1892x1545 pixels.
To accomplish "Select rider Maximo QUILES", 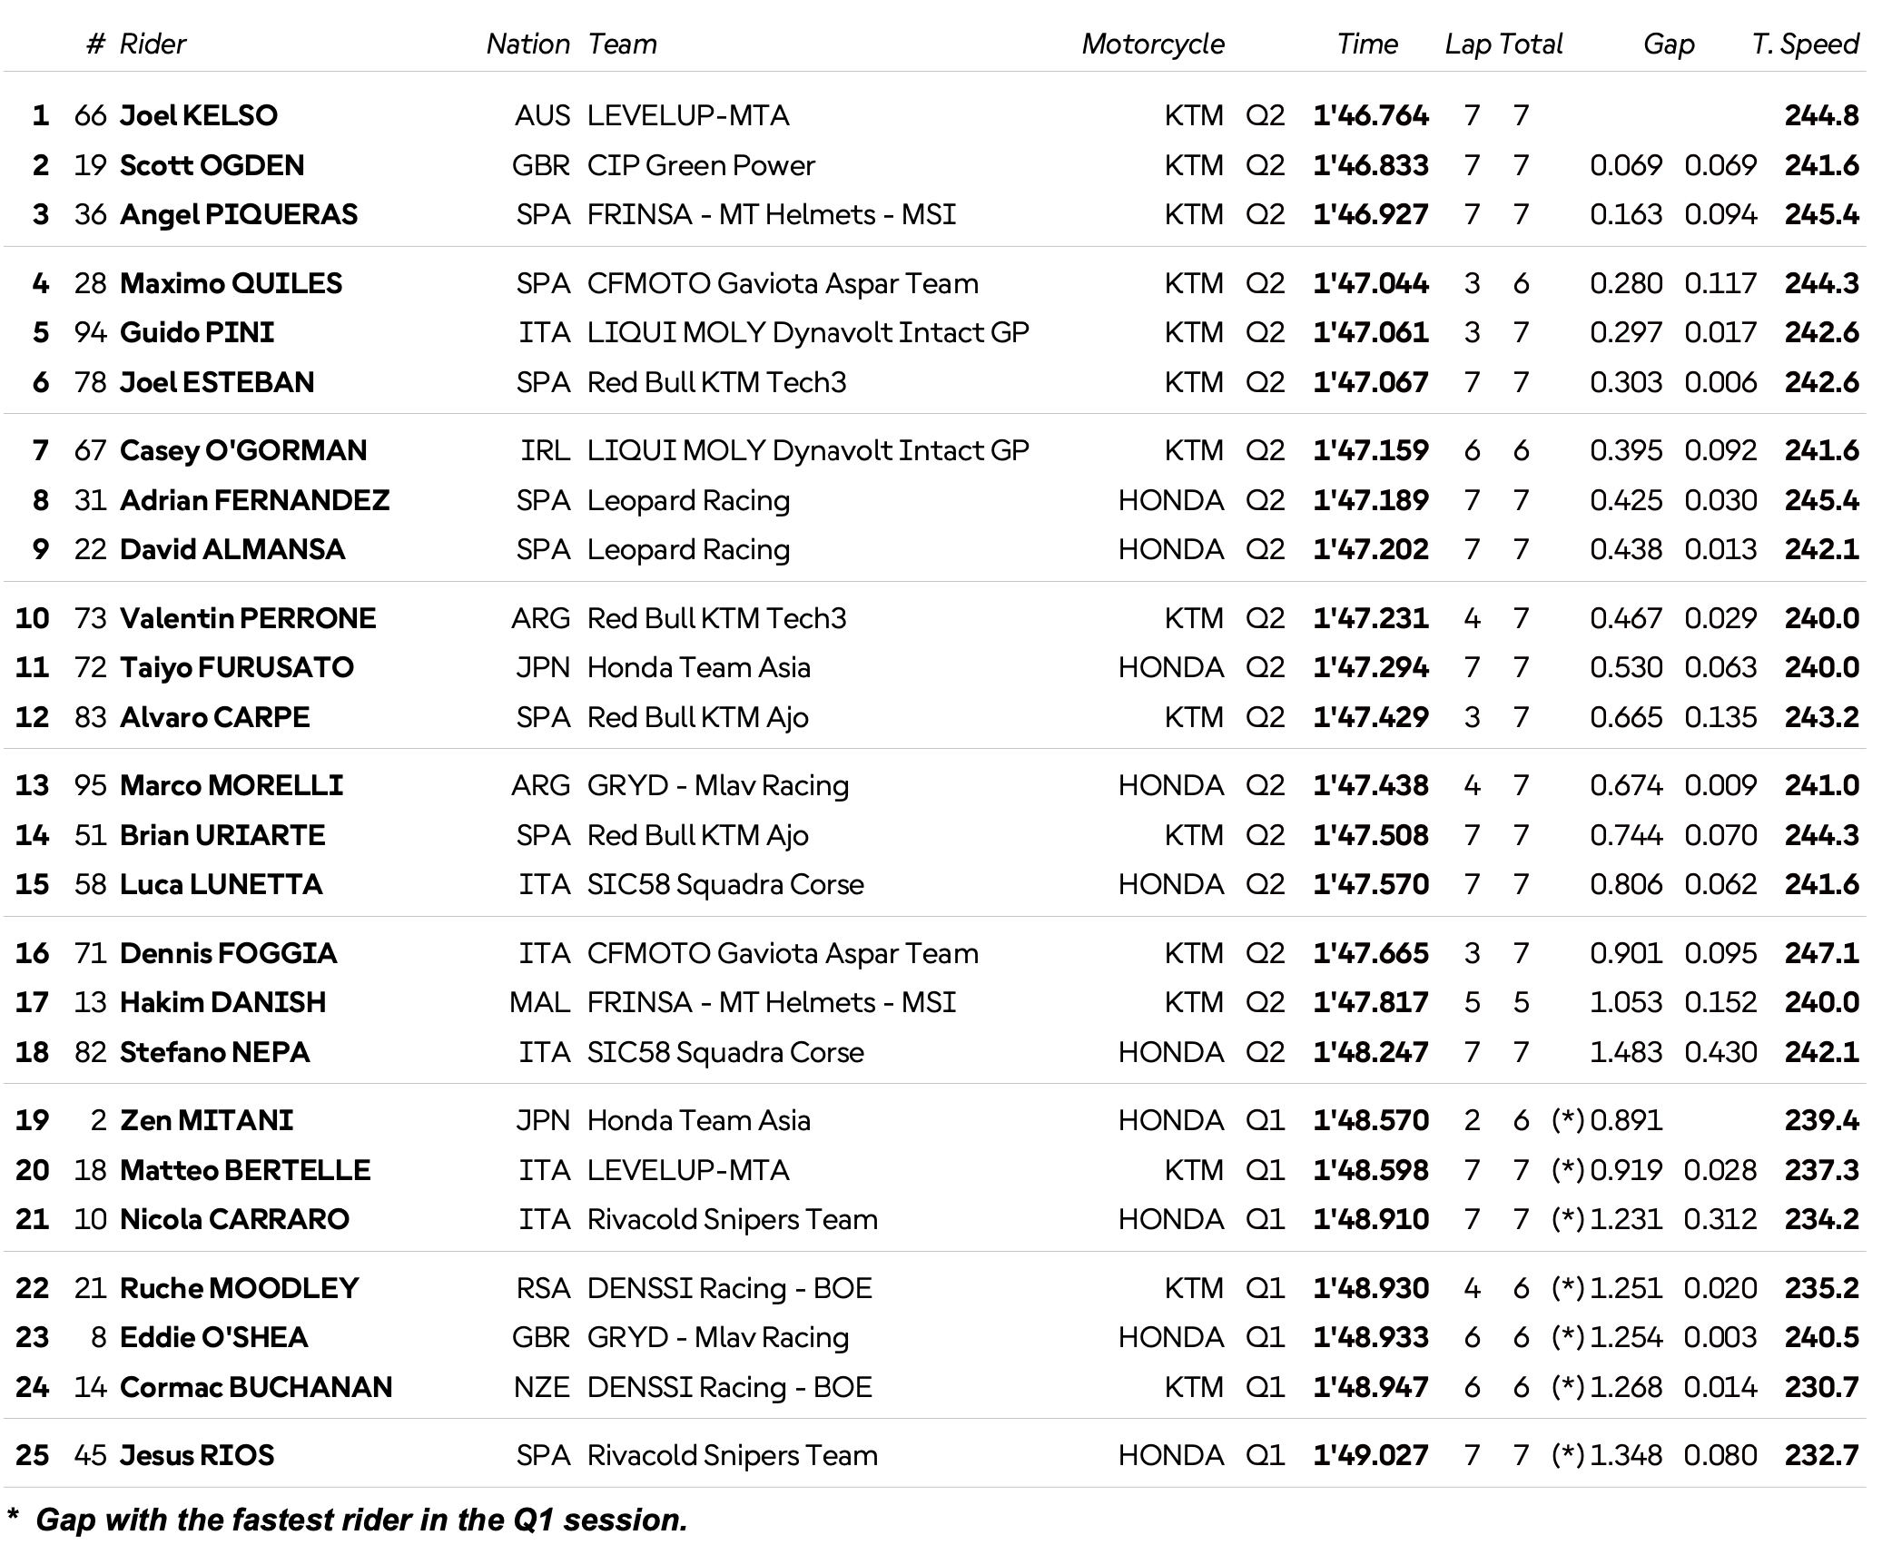I will coord(231,283).
